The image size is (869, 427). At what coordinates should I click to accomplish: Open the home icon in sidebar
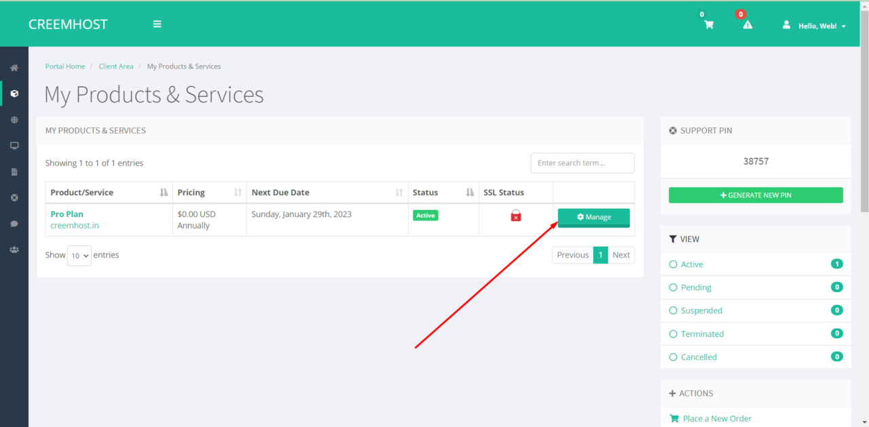[x=14, y=68]
